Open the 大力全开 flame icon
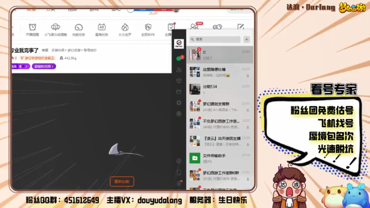Screen dimensions: 370x208 (125, 29)
